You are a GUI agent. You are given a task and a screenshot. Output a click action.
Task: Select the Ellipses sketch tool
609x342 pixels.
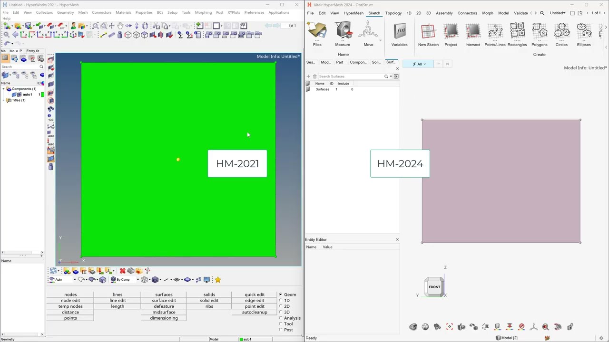point(584,34)
